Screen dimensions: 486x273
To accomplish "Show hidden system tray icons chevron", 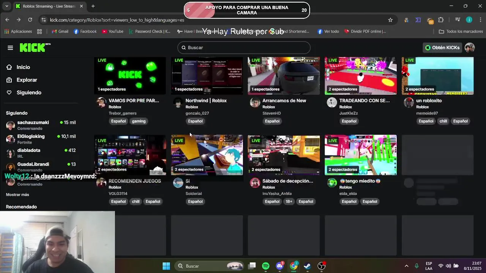I will coord(406,266).
